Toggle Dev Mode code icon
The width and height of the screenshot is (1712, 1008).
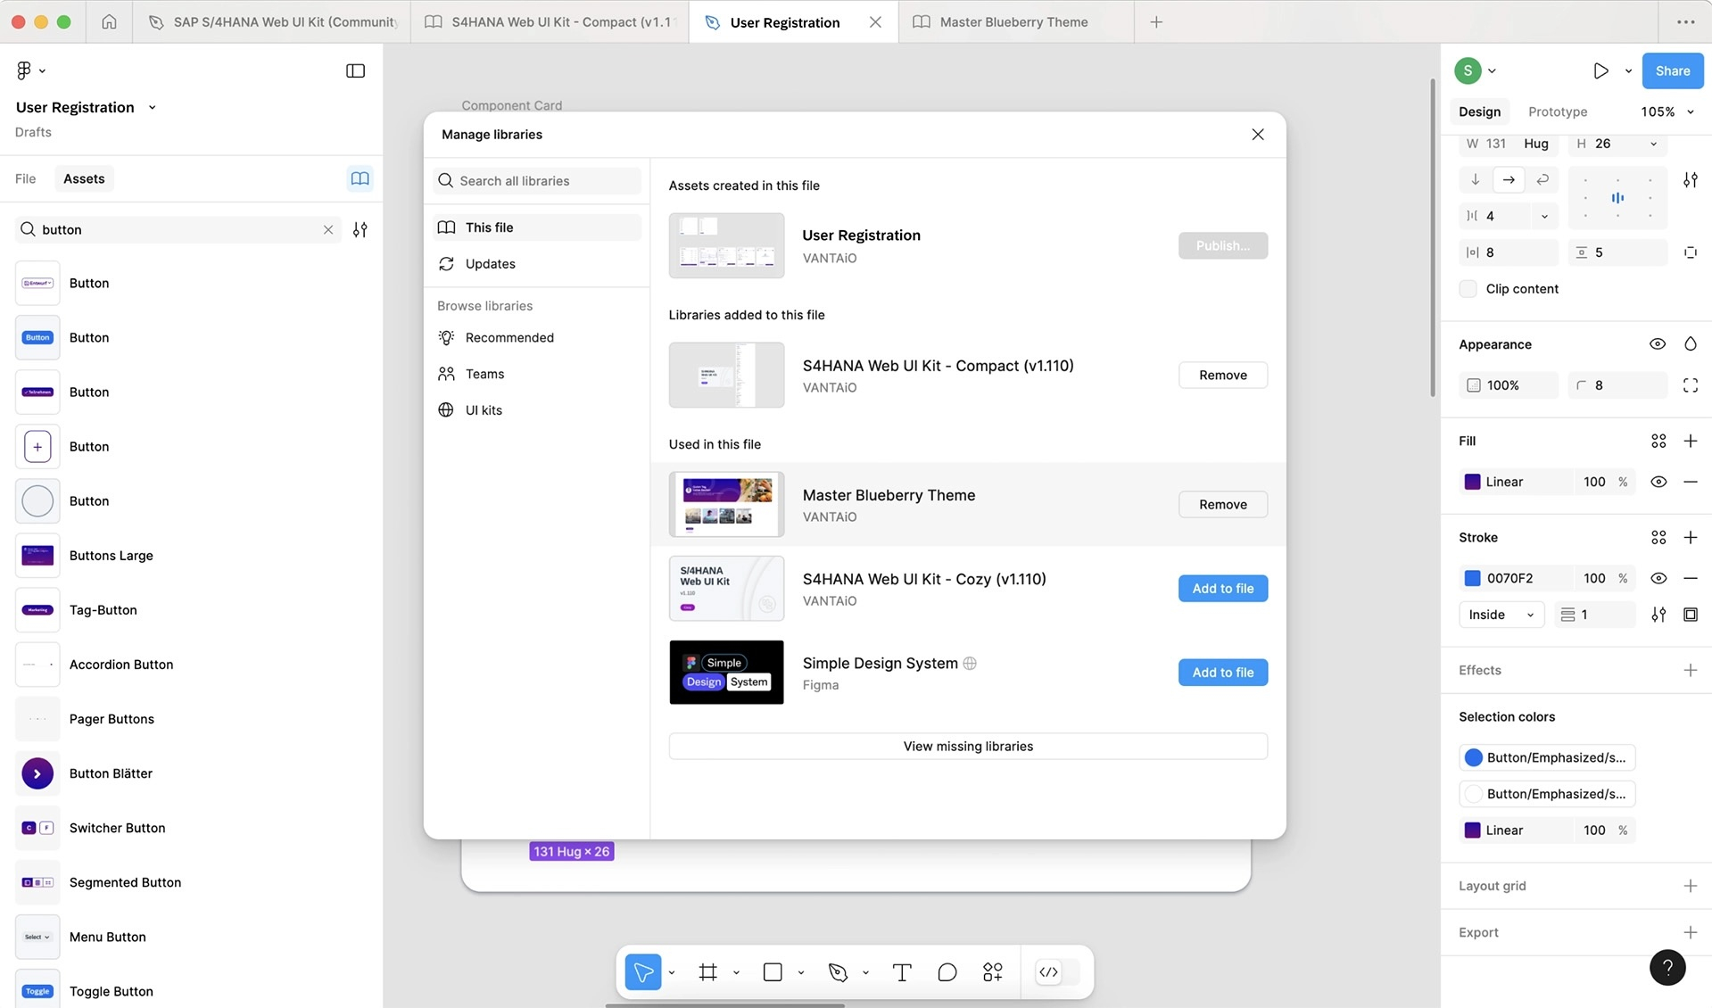pyautogui.click(x=1048, y=972)
